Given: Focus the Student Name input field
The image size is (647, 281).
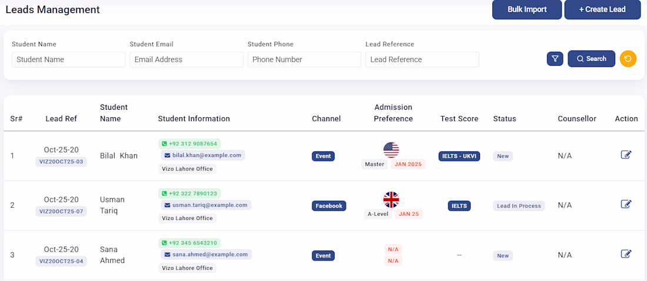Looking at the screenshot, I should 68,59.
